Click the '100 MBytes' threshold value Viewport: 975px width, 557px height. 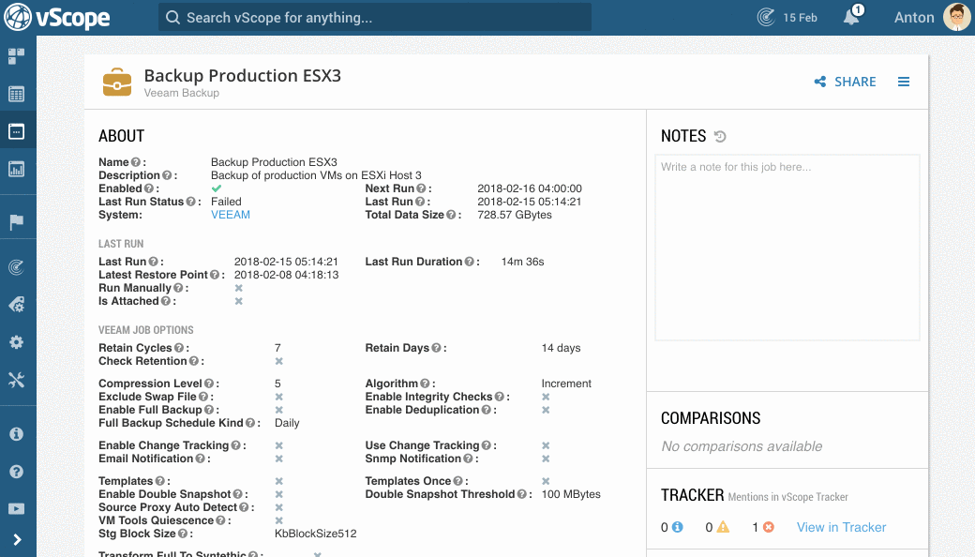pos(571,494)
